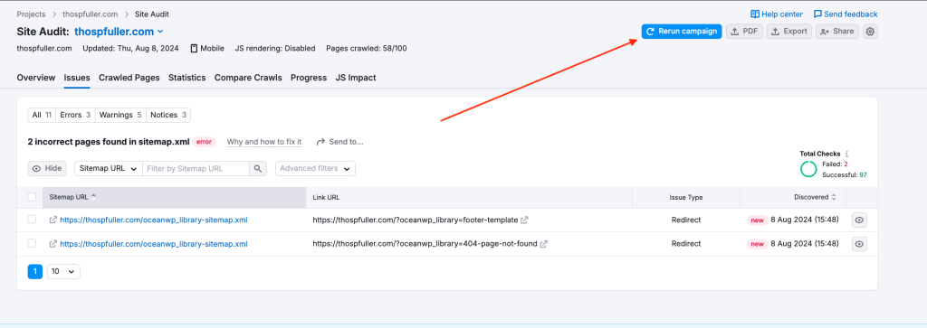Screen dimensions: 927x328
Task: Filter issues by Notices 3
Action: coord(167,115)
